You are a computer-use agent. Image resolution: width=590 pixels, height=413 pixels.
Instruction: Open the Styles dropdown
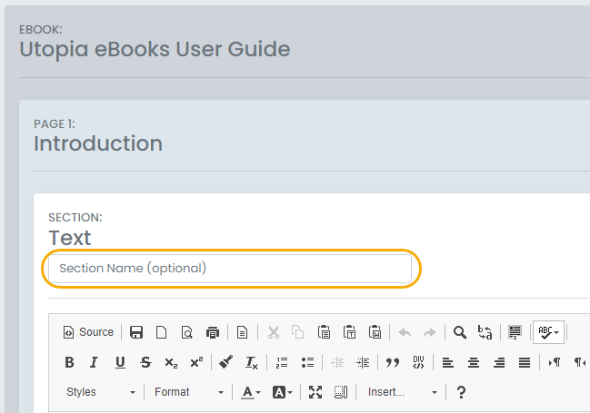coord(100,392)
